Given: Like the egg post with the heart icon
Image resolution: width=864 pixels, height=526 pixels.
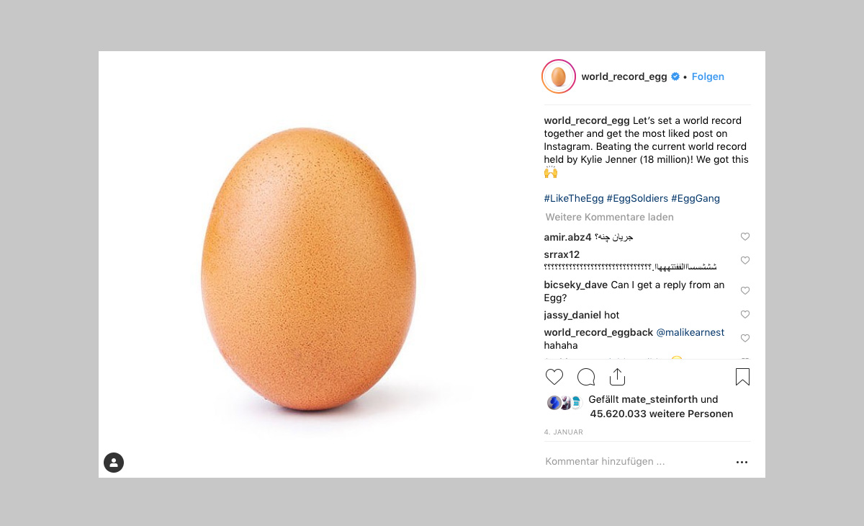Looking at the screenshot, I should [x=554, y=377].
